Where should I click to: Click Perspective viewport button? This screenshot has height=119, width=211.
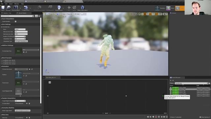(x=51, y=14)
